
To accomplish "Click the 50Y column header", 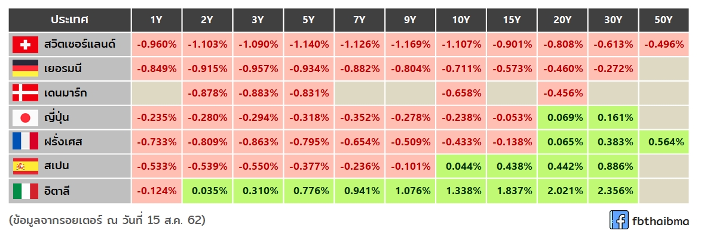I will point(663,20).
